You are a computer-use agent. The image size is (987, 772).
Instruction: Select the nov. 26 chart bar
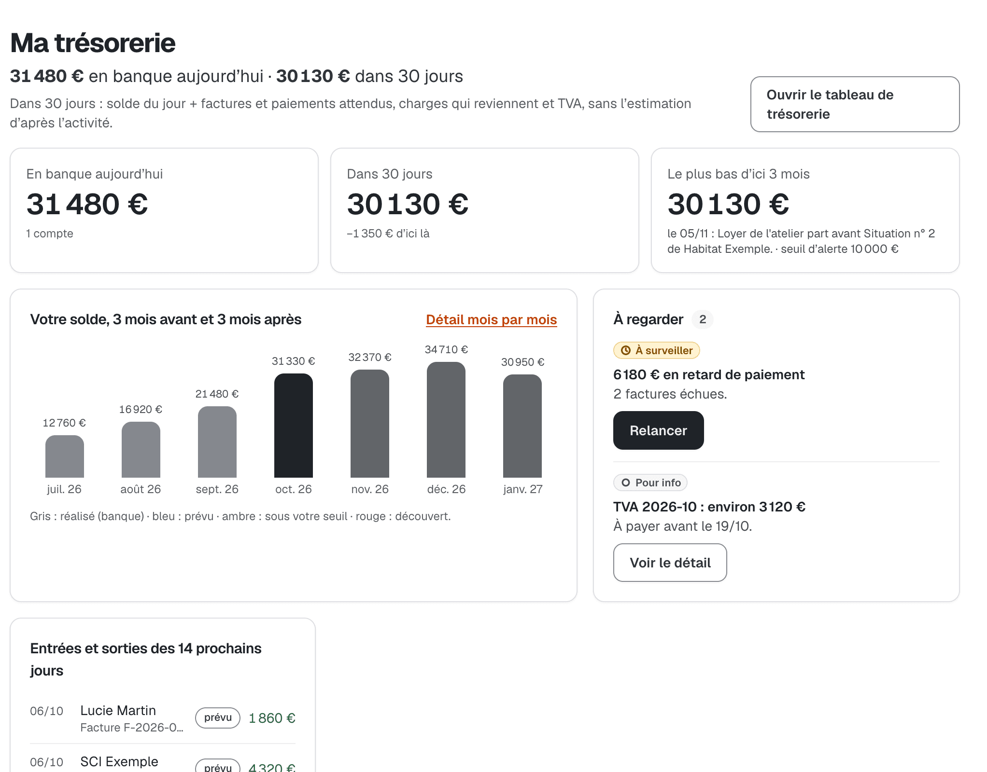(x=369, y=424)
